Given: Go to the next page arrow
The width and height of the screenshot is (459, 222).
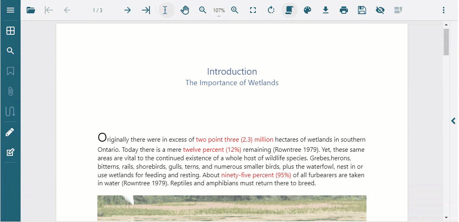Looking at the screenshot, I should 127,10.
